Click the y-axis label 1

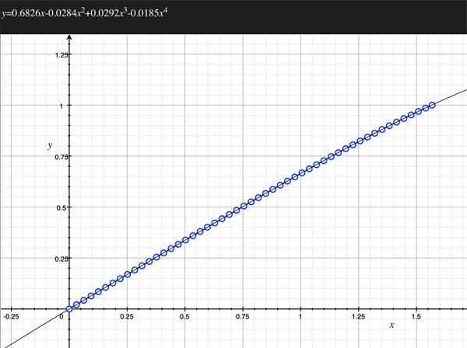[x=61, y=106]
